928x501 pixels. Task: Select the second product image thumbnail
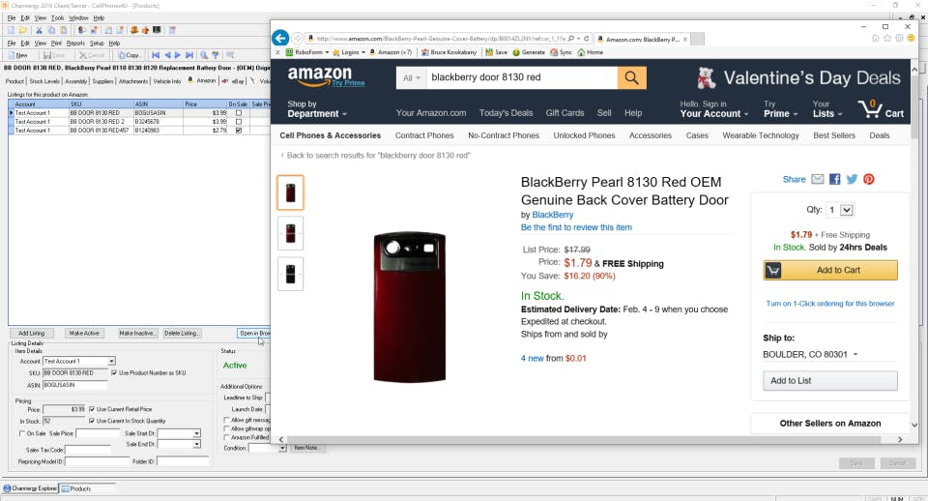290,233
